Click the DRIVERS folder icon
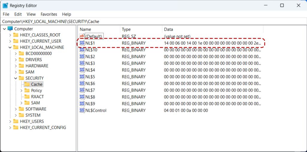Viewport: 307px width, 152px height. pyautogui.click(x=21, y=60)
